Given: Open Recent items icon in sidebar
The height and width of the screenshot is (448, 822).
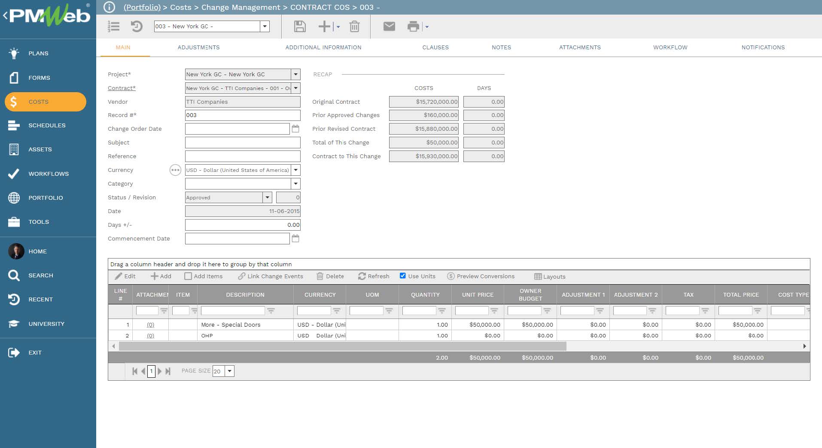Looking at the screenshot, I should (x=14, y=299).
